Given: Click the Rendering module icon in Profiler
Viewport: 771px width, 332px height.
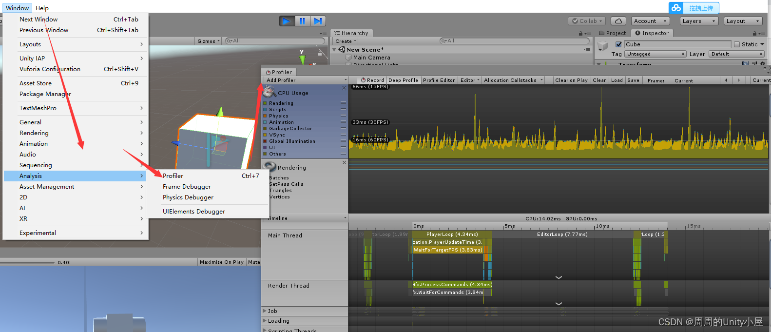Looking at the screenshot, I should (x=270, y=167).
